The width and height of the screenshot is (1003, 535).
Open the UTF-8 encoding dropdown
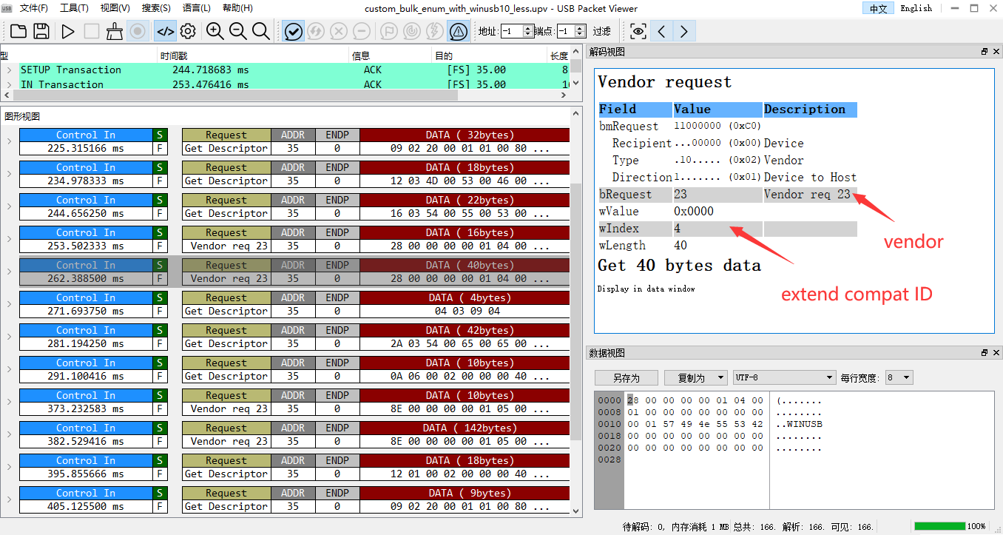tap(783, 377)
